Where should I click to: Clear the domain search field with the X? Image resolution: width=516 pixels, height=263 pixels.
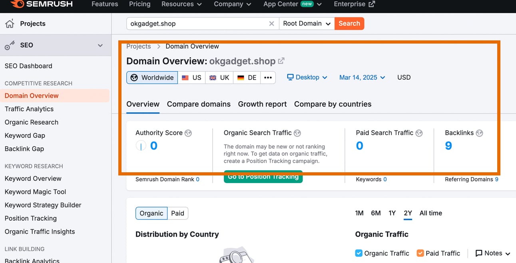pyautogui.click(x=272, y=24)
